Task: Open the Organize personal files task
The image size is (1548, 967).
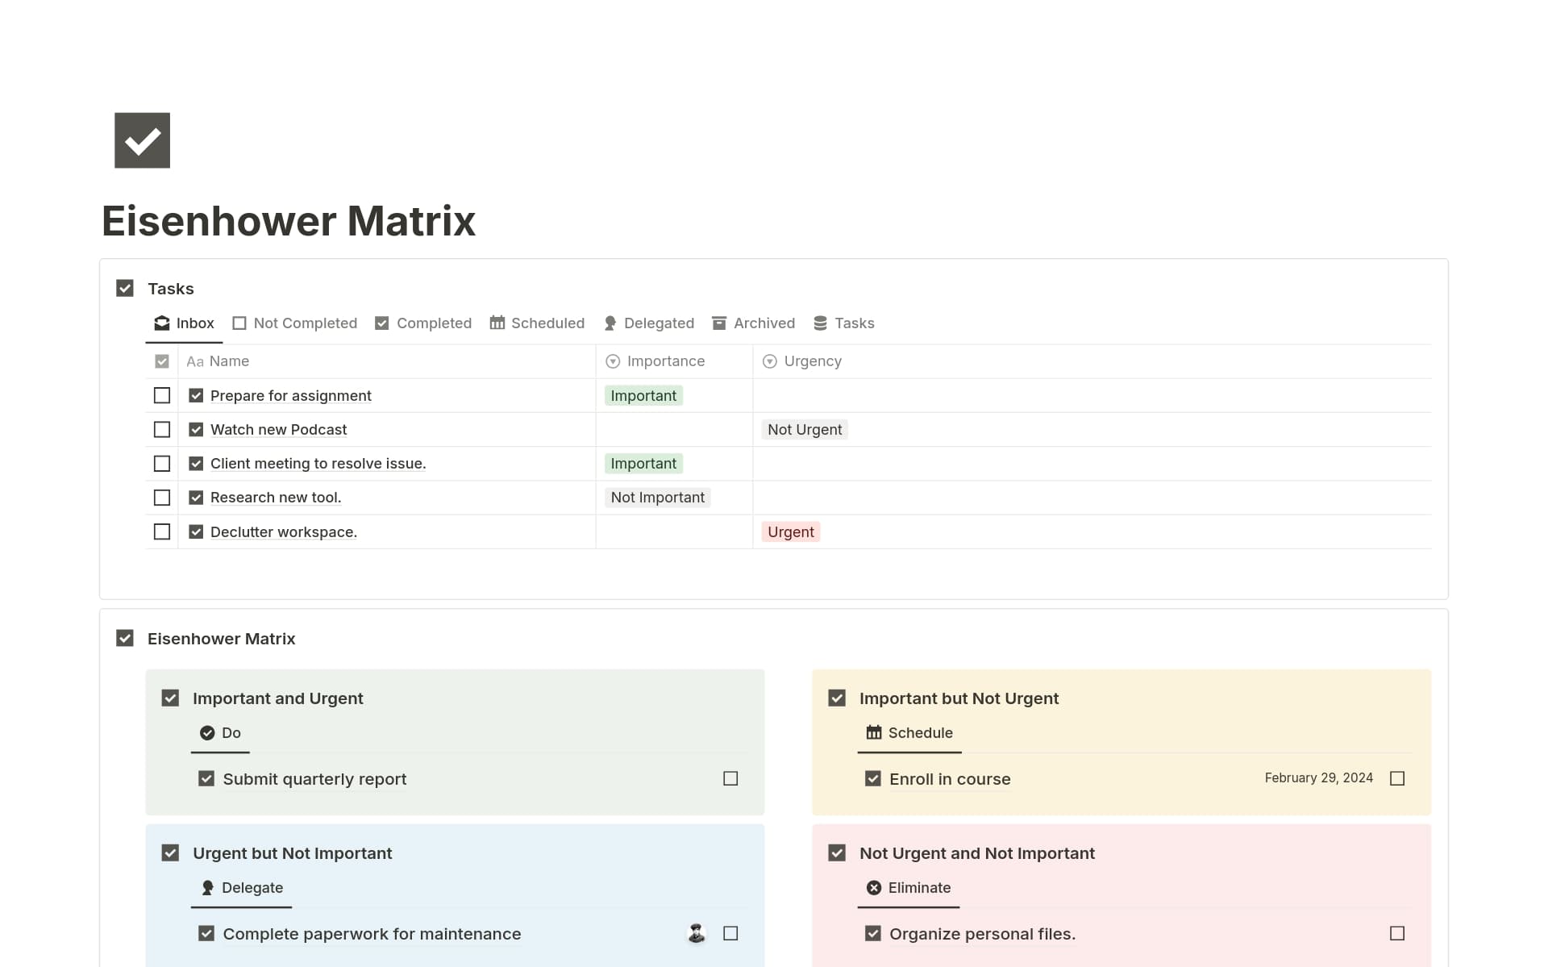Action: [x=982, y=934]
